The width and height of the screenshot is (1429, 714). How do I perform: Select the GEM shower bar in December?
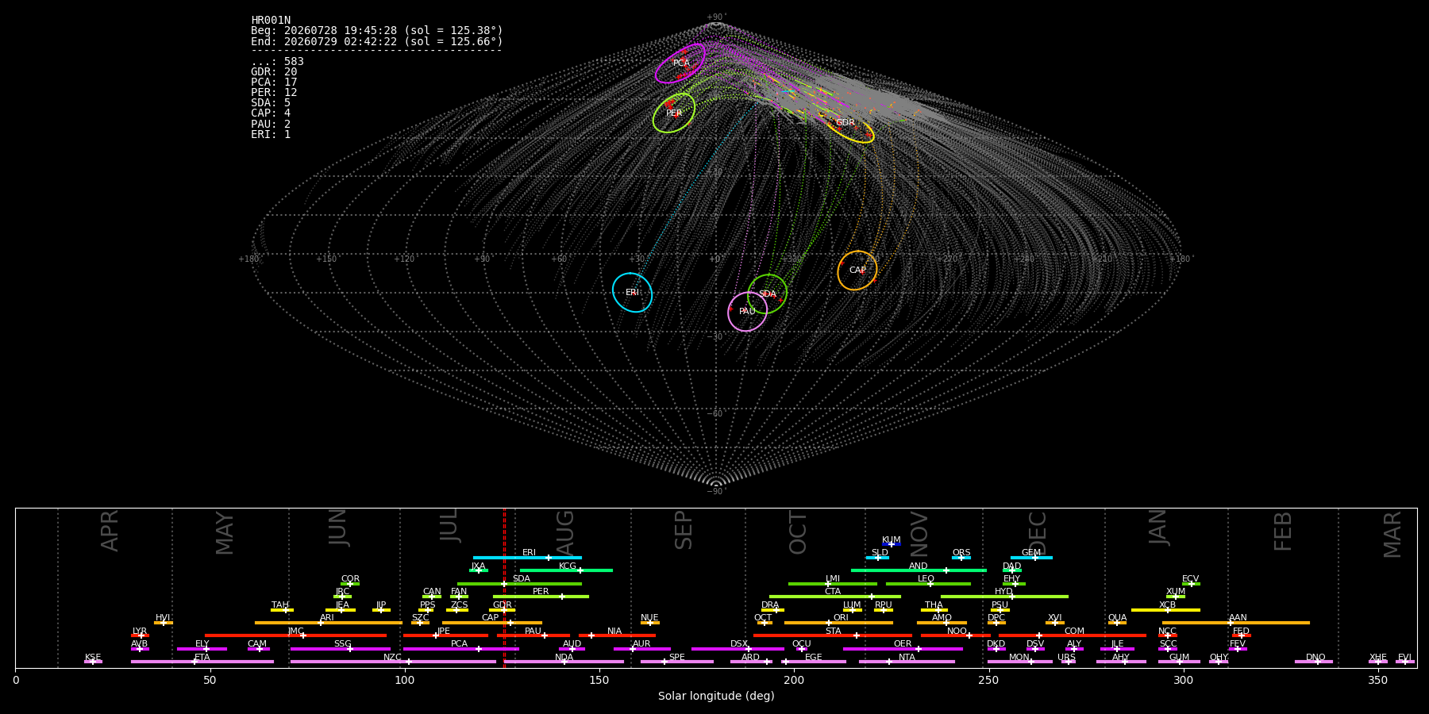(1031, 558)
